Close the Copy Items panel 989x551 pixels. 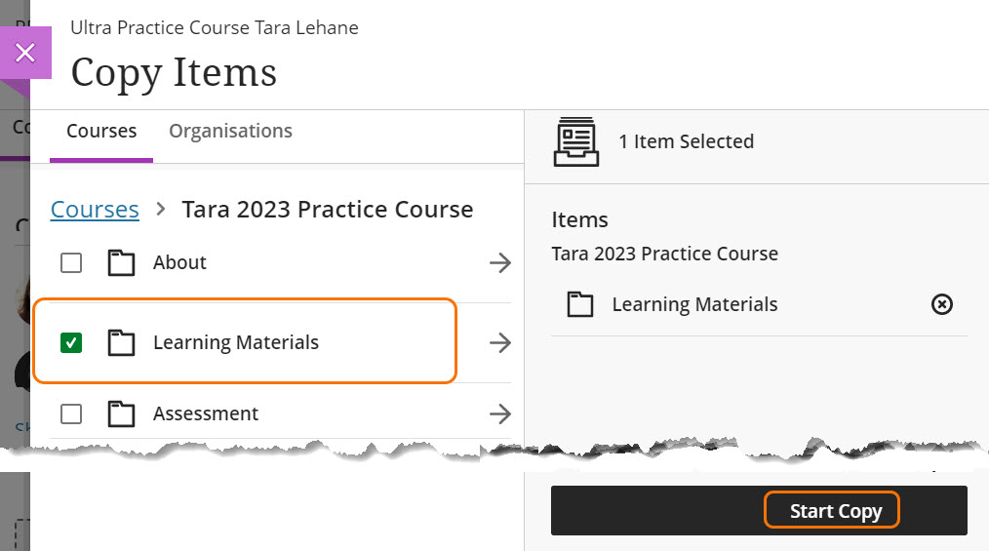pyautogui.click(x=25, y=53)
